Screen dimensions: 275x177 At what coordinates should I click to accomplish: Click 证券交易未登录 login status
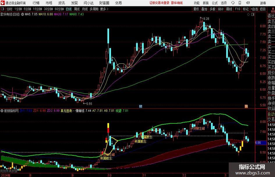[x=159, y=3]
